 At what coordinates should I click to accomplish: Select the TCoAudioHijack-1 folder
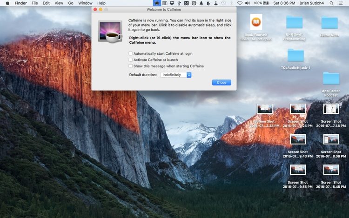click(x=295, y=55)
